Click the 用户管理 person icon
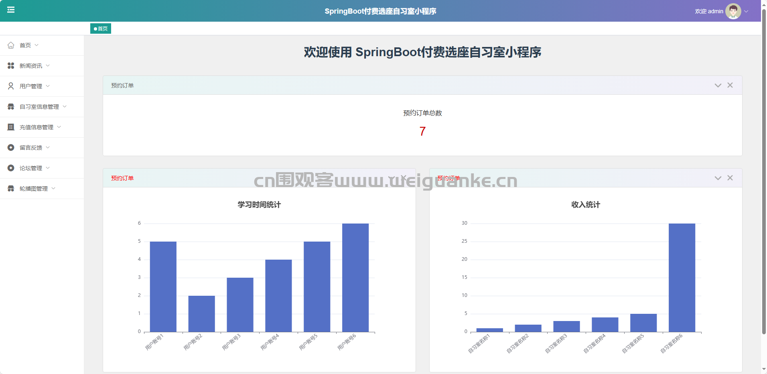Viewport: 767px width, 374px height. [11, 86]
